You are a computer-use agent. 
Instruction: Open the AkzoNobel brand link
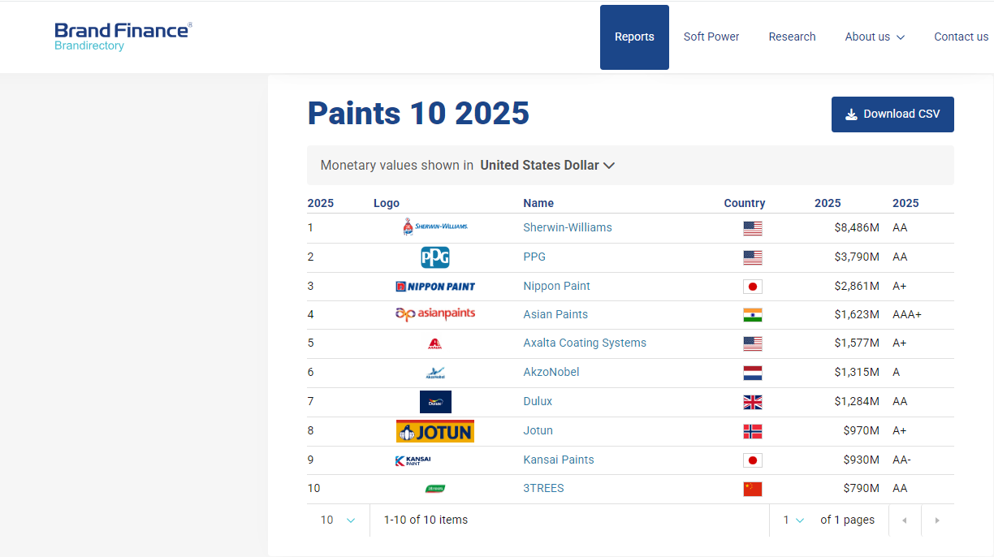[551, 372]
